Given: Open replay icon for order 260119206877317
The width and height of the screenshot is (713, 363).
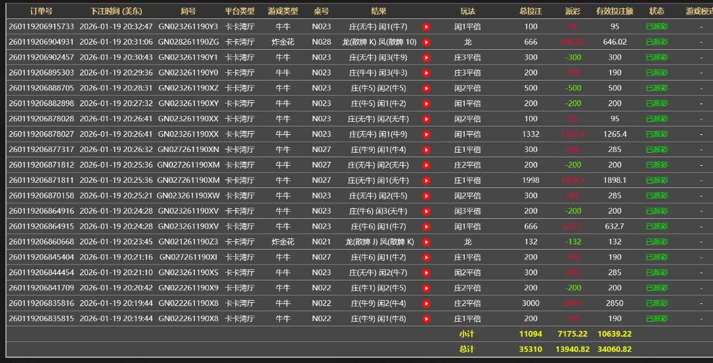Looking at the screenshot, I should [426, 150].
